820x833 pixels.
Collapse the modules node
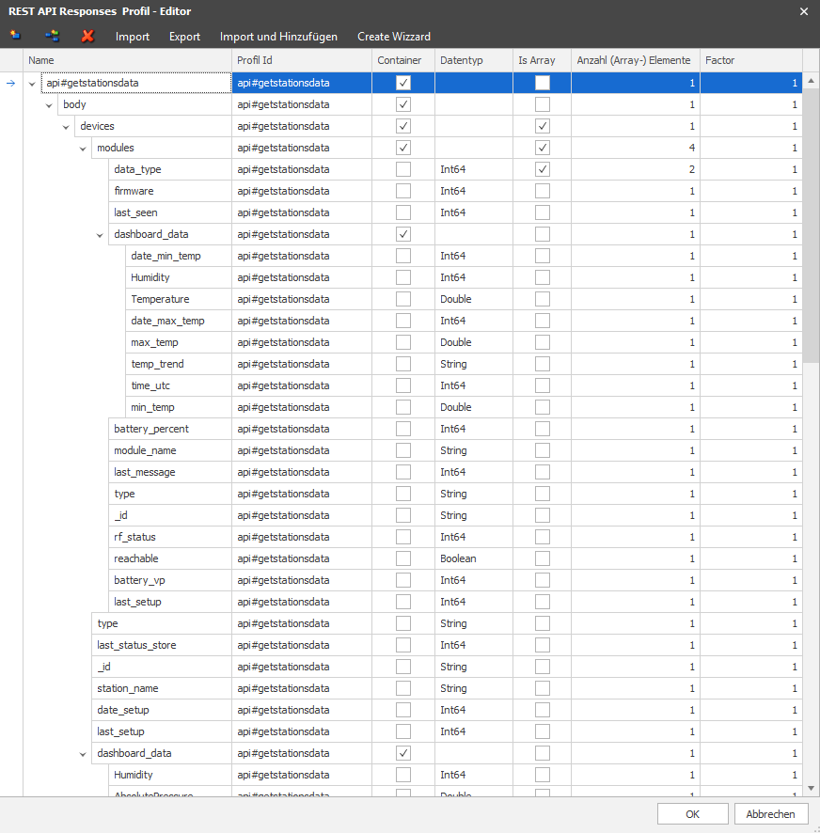83,149
